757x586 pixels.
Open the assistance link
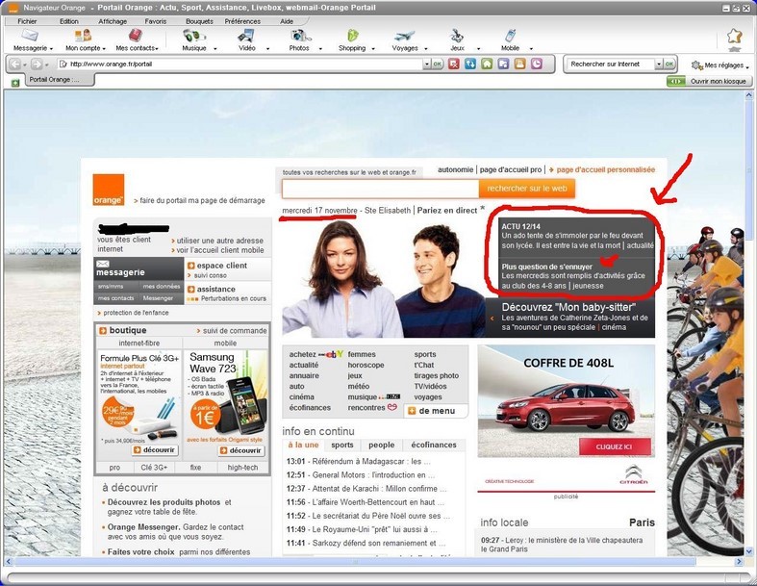(215, 289)
